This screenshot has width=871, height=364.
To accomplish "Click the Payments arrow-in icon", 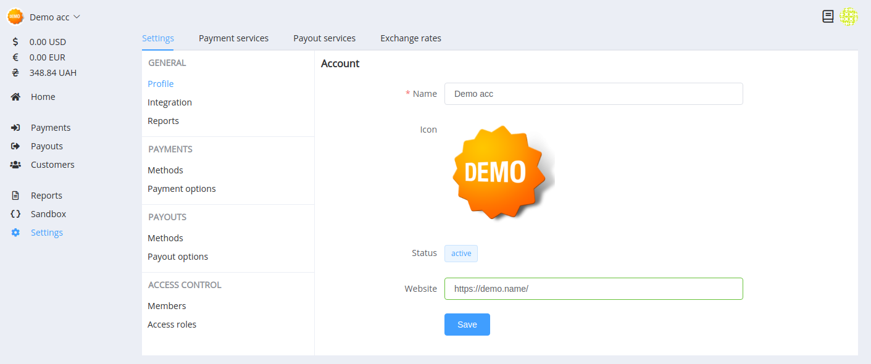I will coord(15,128).
